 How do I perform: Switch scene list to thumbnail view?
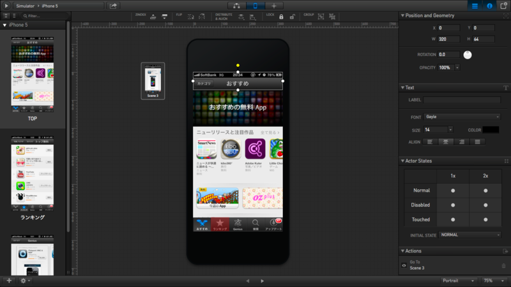6,15
